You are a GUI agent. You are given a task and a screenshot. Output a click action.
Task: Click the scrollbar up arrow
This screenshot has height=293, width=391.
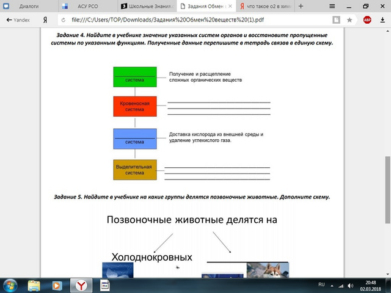(x=387, y=31)
